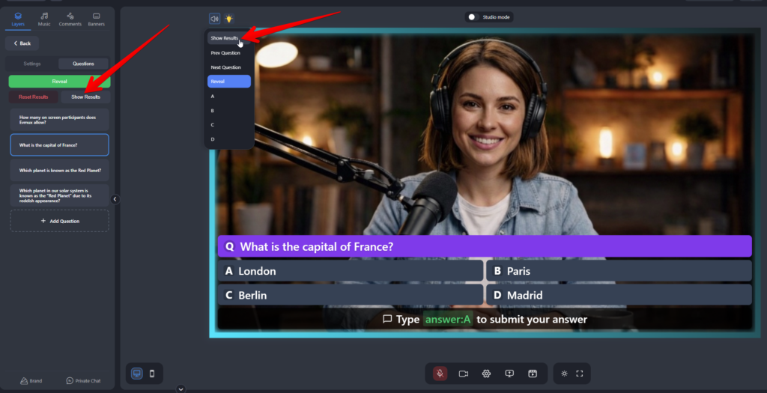Click the lightbulb icon above the preview
The height and width of the screenshot is (393, 767).
point(229,19)
